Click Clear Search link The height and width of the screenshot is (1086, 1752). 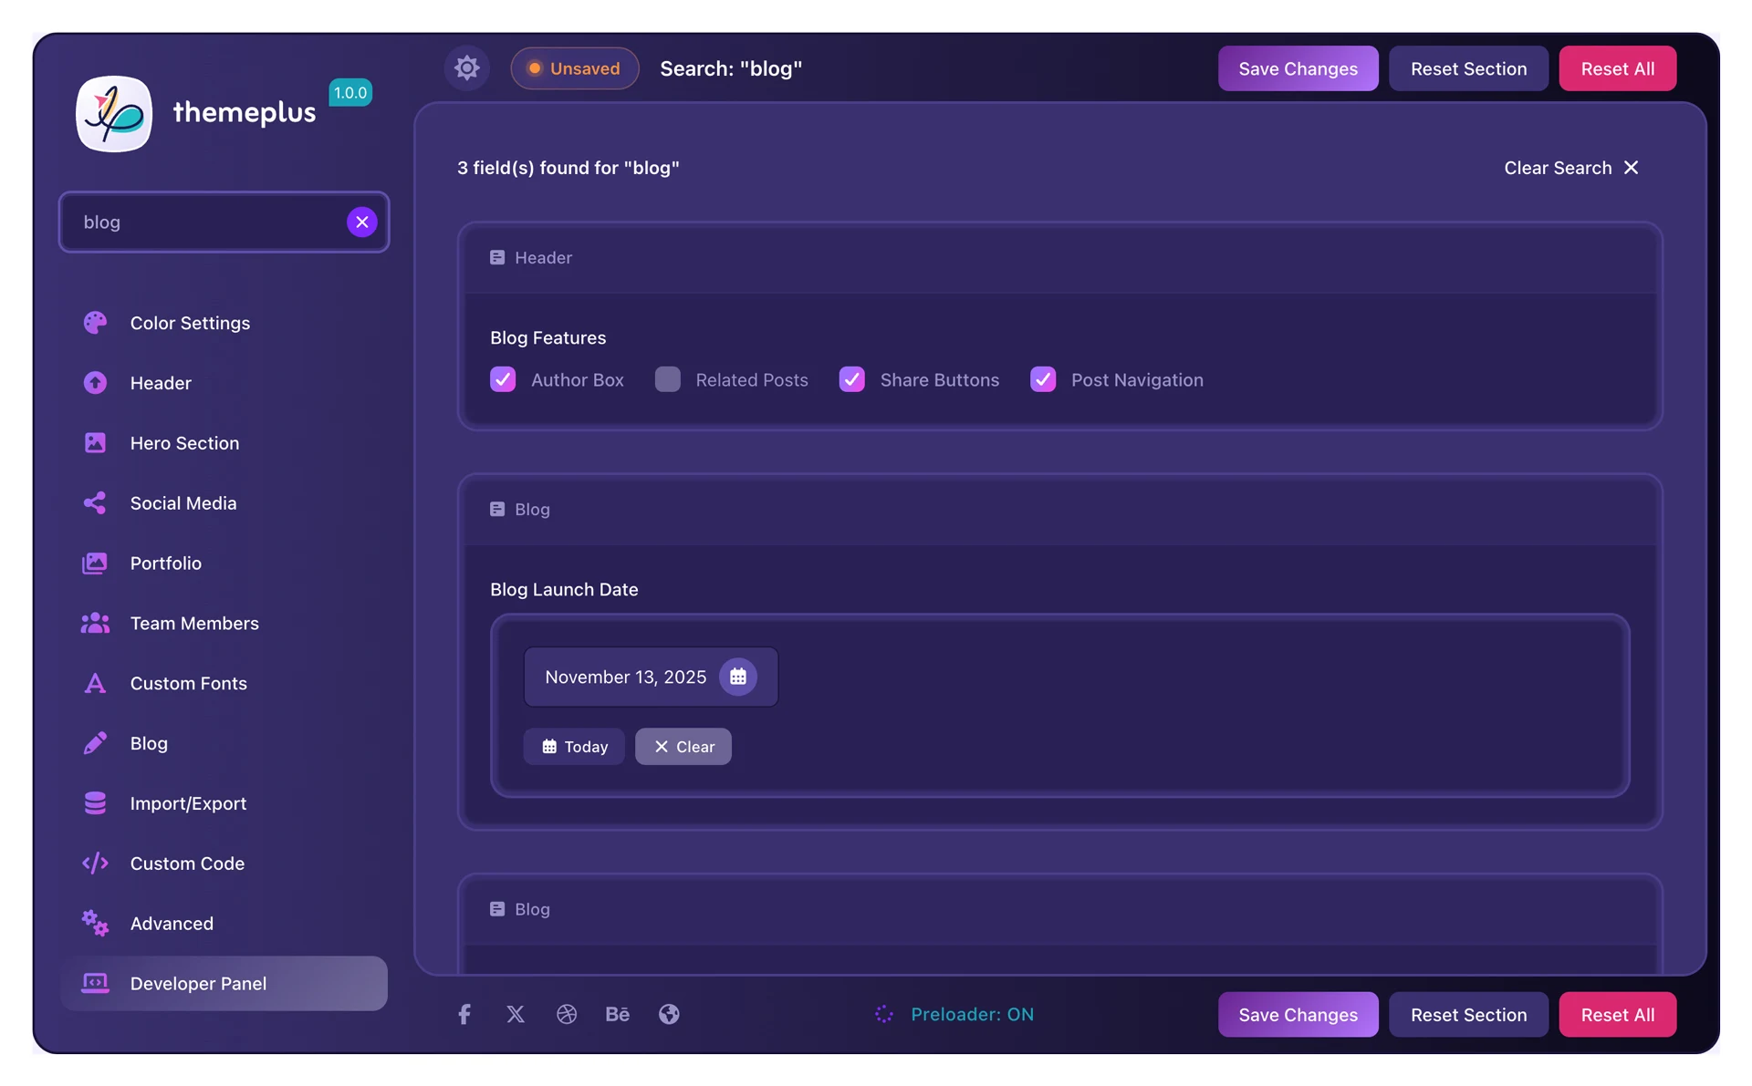click(1571, 168)
